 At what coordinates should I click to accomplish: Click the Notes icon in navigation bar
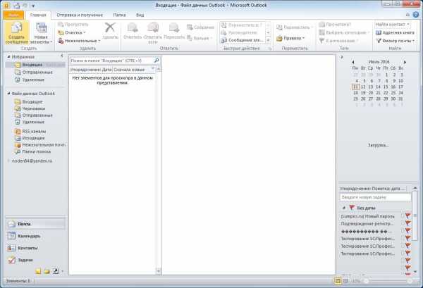[38, 271]
